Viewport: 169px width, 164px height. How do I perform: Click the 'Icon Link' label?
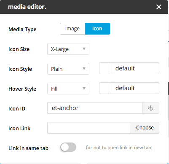coord(19,129)
